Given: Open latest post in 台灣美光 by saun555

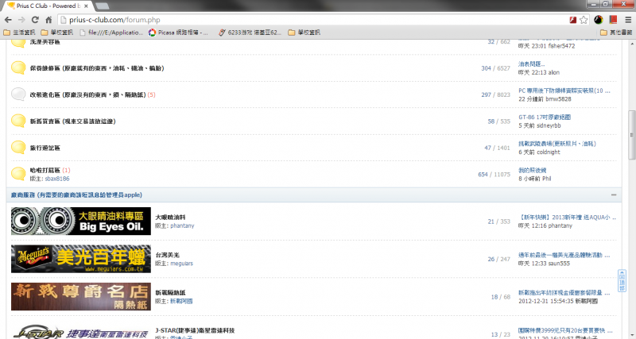Looking at the screenshot, I should (x=564, y=255).
